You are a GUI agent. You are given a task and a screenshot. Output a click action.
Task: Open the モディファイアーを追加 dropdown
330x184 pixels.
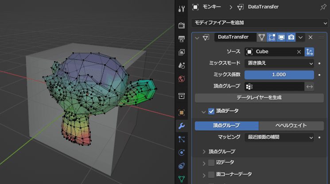pos(260,23)
